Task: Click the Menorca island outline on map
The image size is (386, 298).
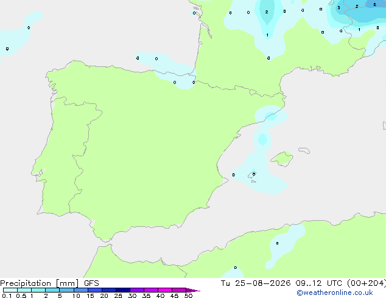Action: [304, 150]
